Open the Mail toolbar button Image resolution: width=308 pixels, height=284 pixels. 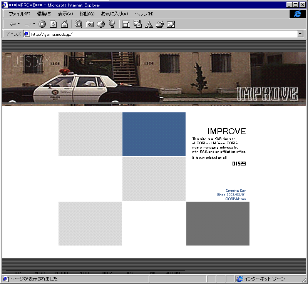point(137,24)
